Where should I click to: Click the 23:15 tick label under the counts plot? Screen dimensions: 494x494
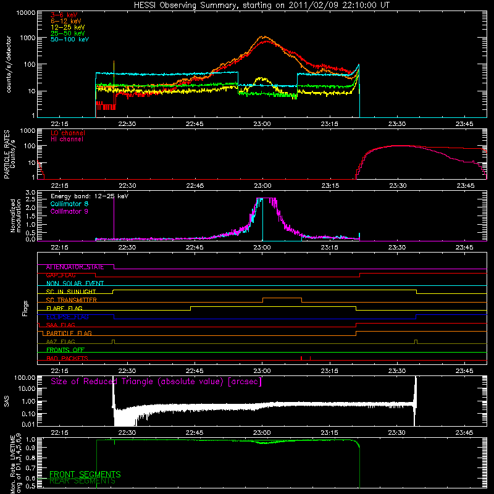point(329,124)
